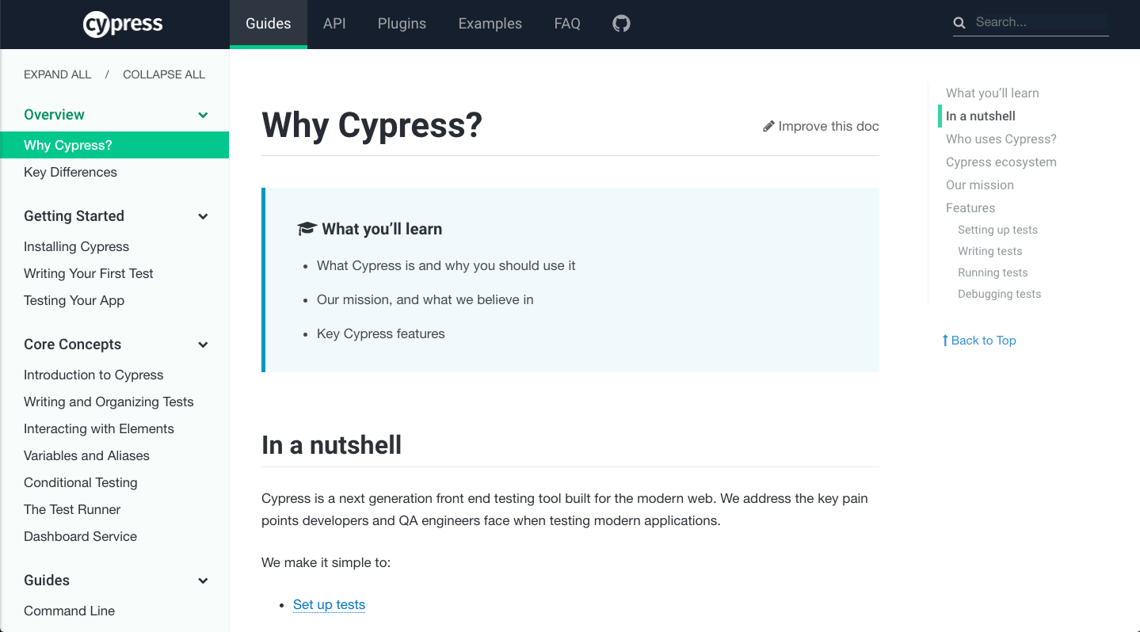The height and width of the screenshot is (632, 1140).
Task: Click the Set up tests link
Action: (x=329, y=604)
